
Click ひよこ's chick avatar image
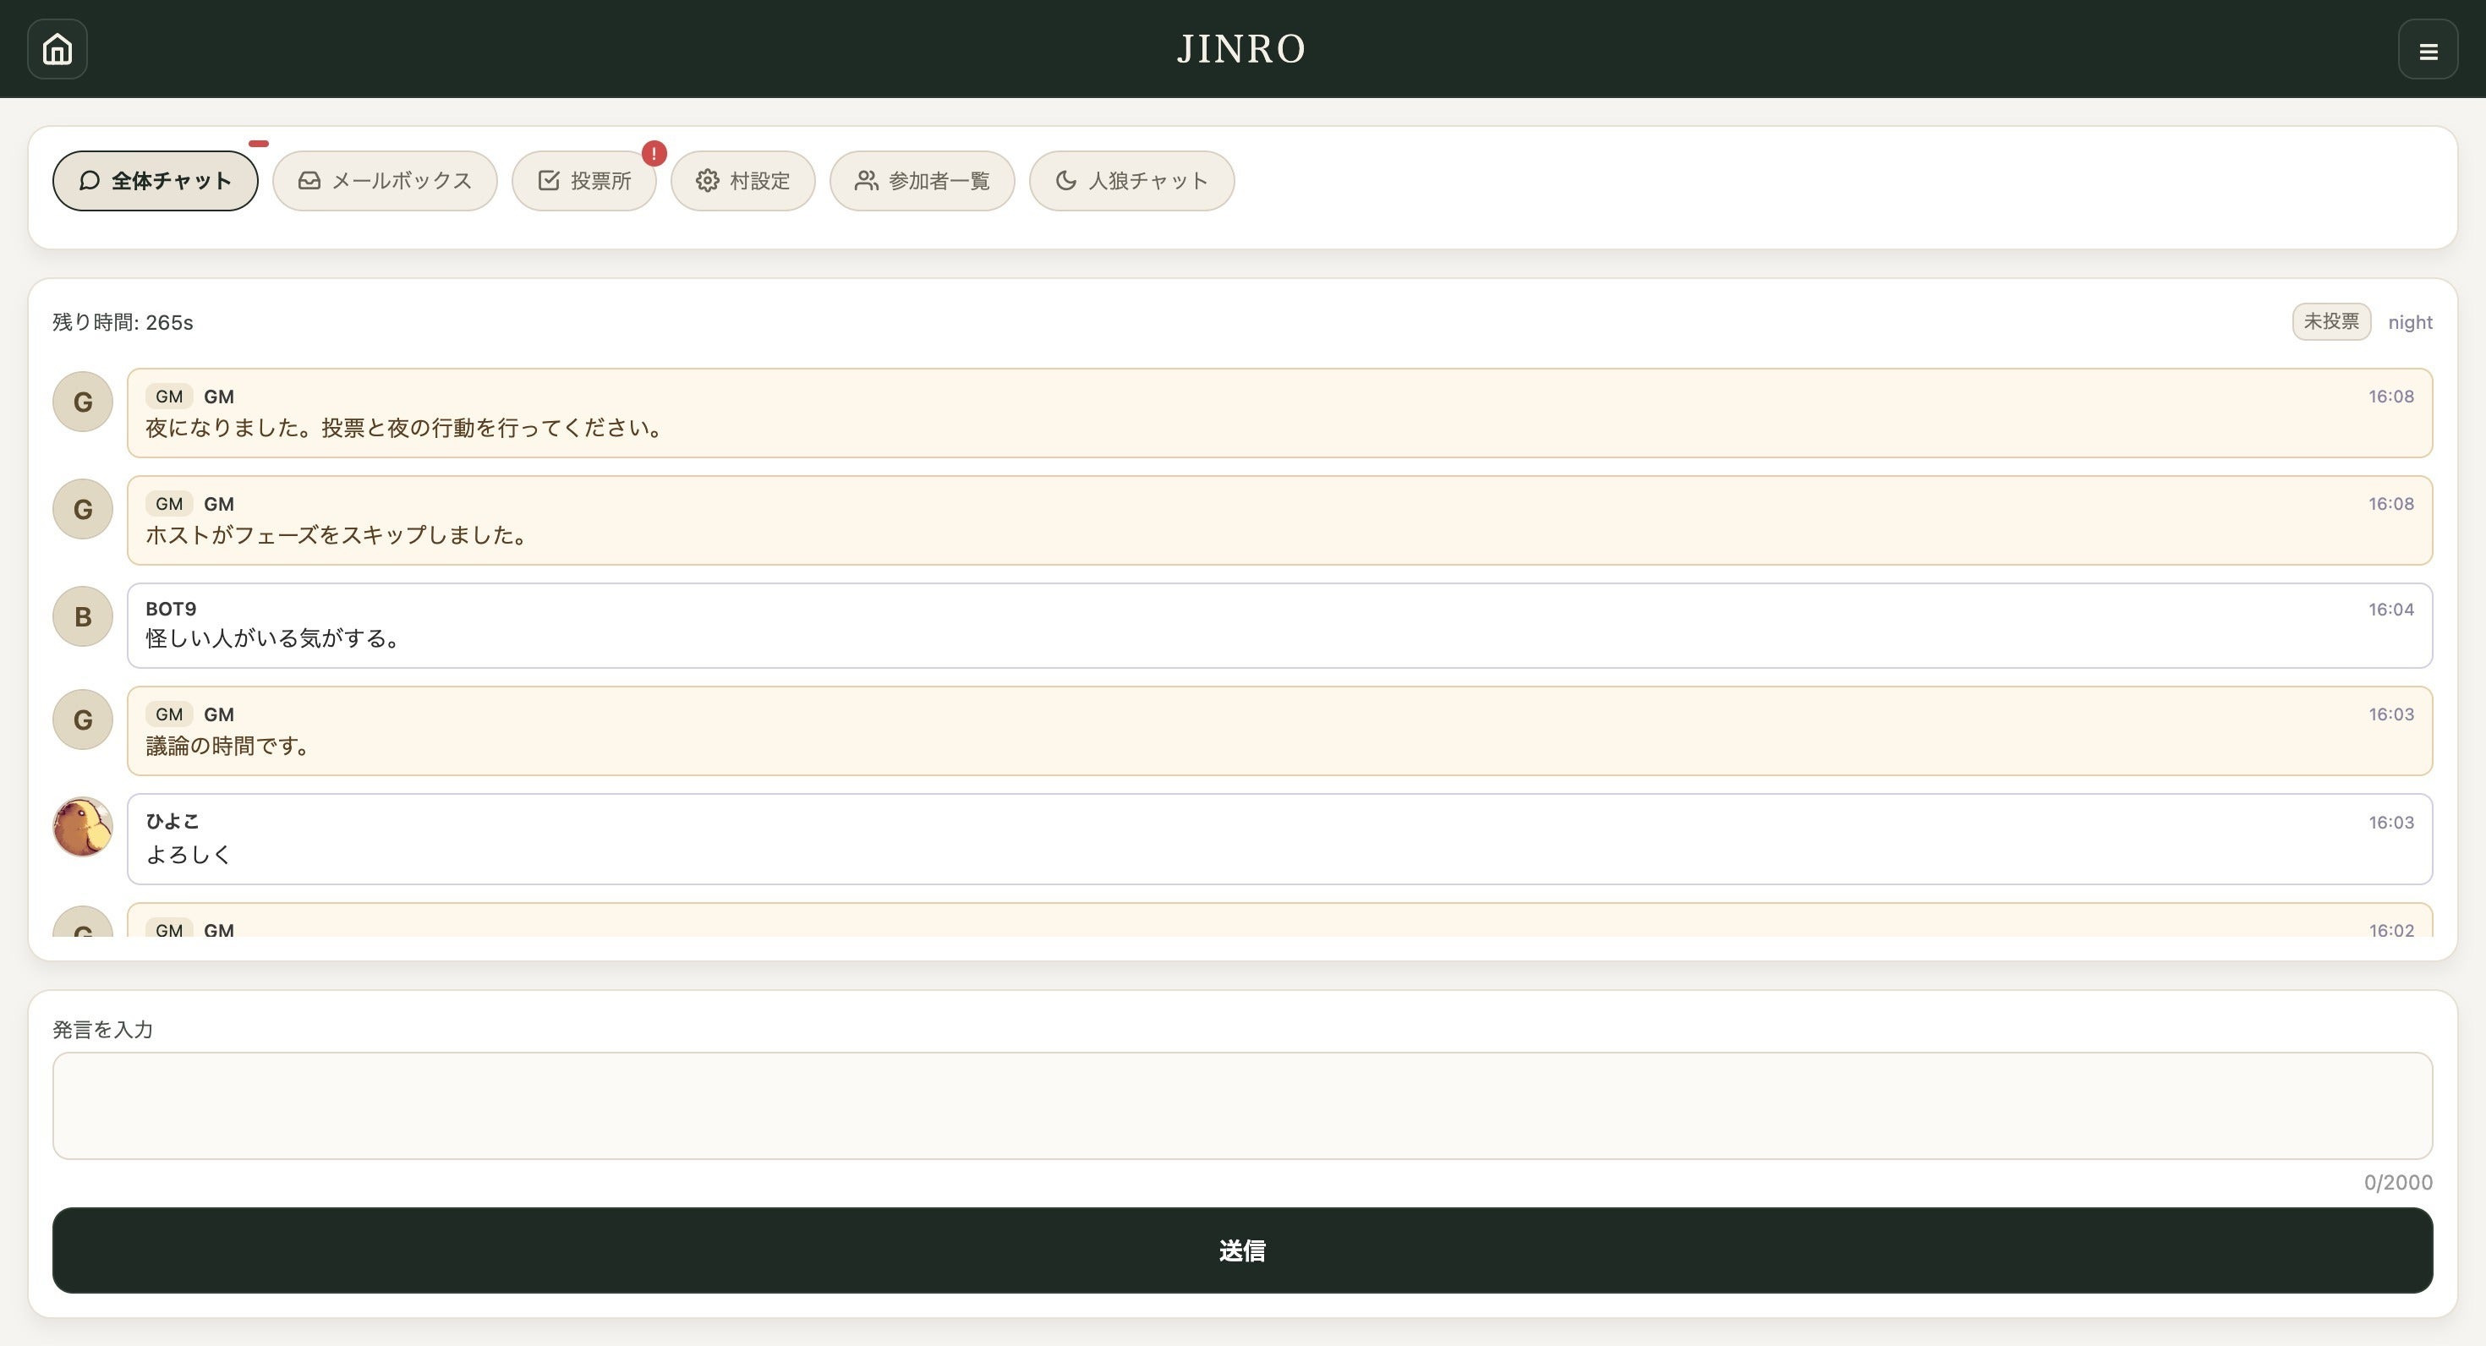pos(83,827)
